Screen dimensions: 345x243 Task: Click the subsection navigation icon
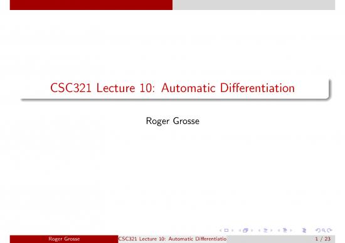(265, 230)
